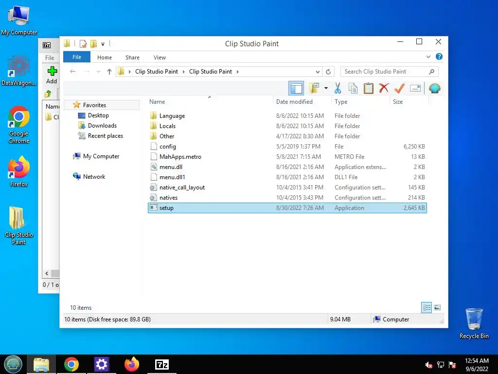Open the new folder dropdown arrow
Screen dimensions: 498x374
(326, 88)
